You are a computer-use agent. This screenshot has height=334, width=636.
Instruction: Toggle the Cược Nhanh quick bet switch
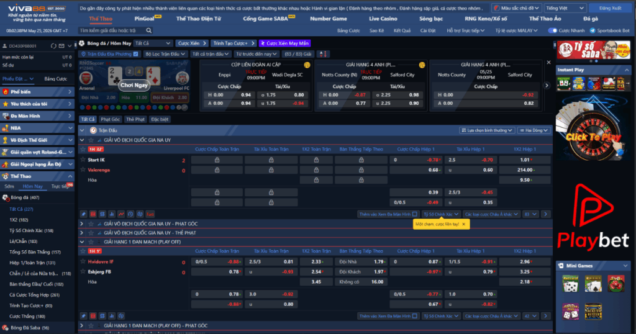click(552, 30)
